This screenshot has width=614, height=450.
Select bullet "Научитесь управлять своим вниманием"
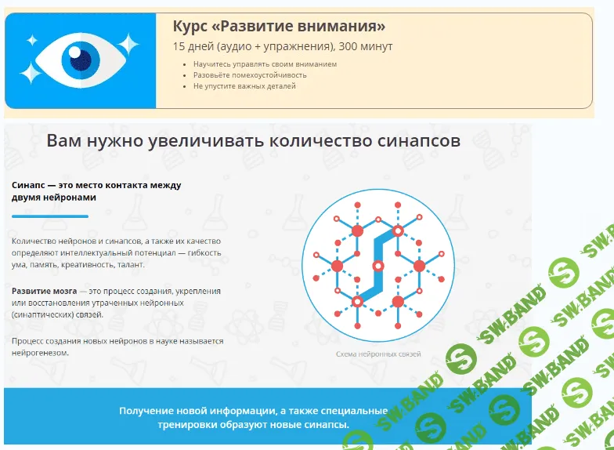tap(265, 64)
